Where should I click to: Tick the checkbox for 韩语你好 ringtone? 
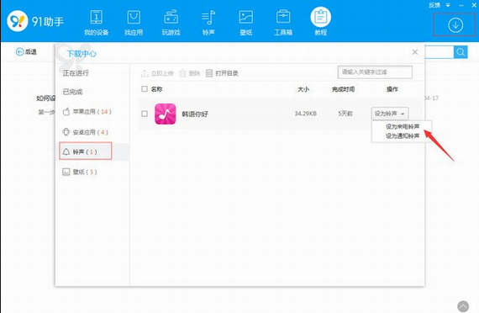click(x=145, y=114)
